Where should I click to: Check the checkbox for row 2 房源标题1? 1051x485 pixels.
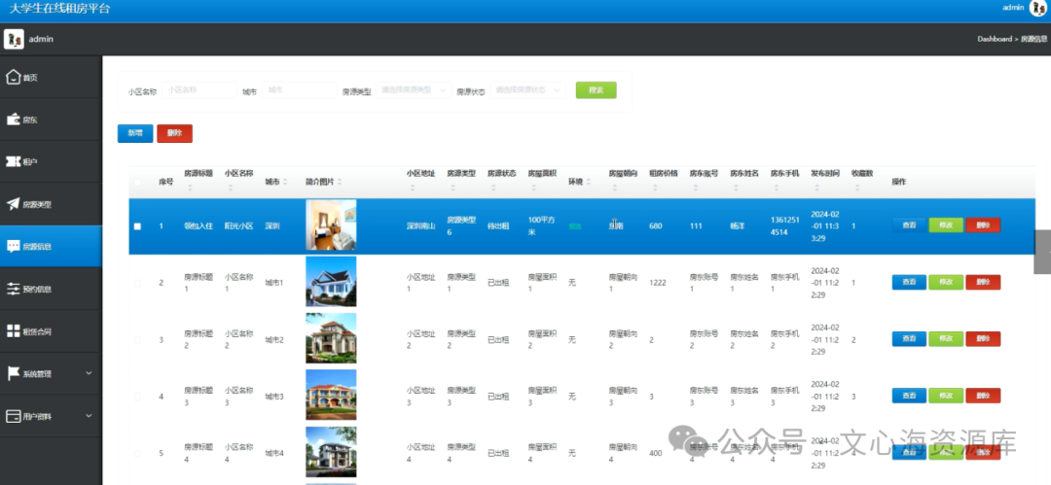(x=137, y=283)
